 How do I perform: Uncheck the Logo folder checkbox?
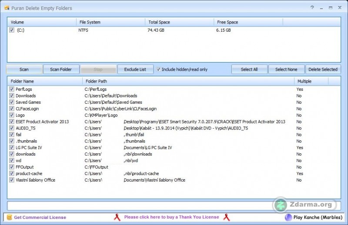point(12,115)
